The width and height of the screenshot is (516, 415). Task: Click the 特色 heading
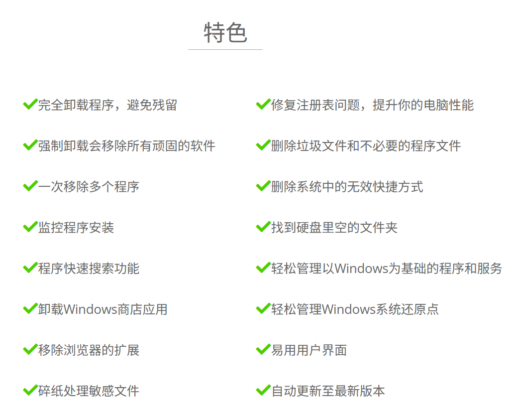[x=225, y=32]
